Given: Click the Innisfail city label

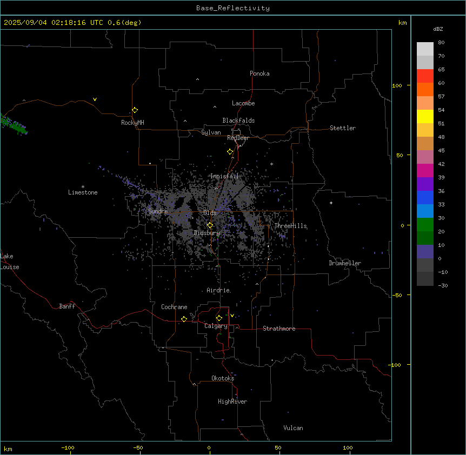Looking at the screenshot, I should coord(224,176).
